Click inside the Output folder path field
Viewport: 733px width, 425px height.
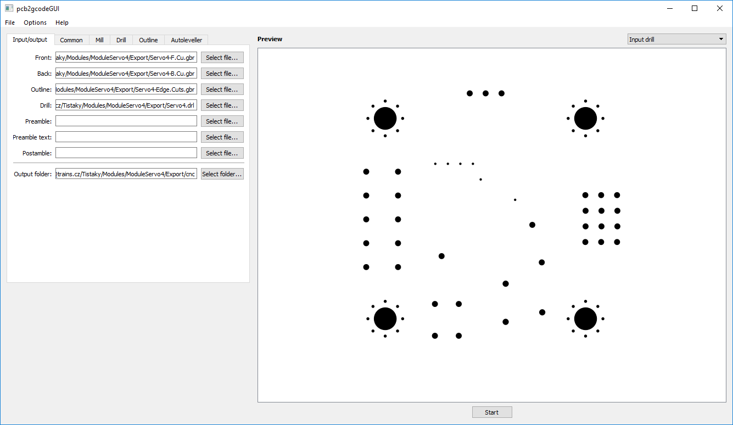[x=126, y=174]
